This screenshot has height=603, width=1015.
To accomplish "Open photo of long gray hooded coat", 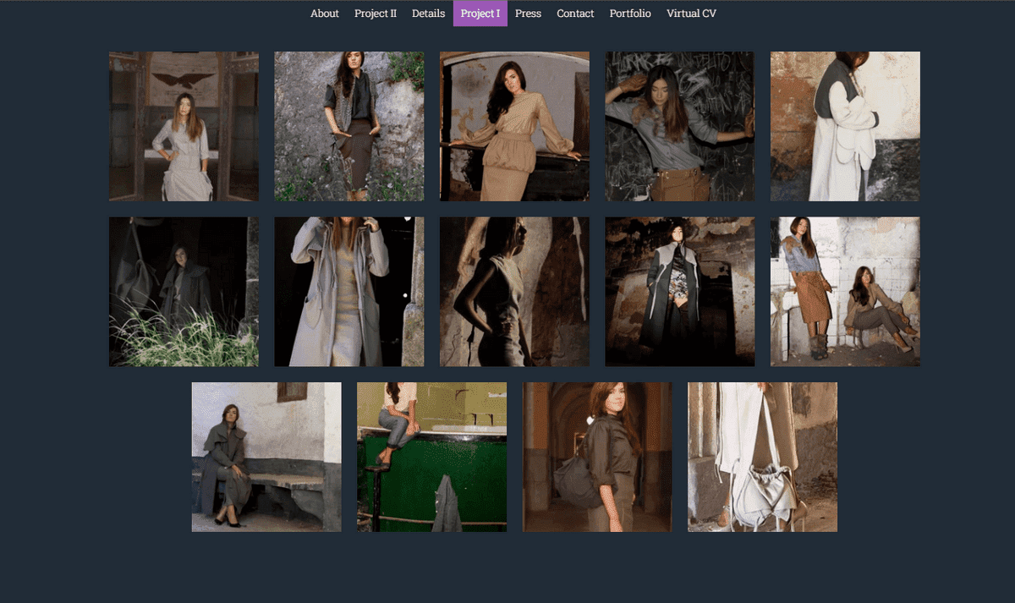I will [349, 292].
